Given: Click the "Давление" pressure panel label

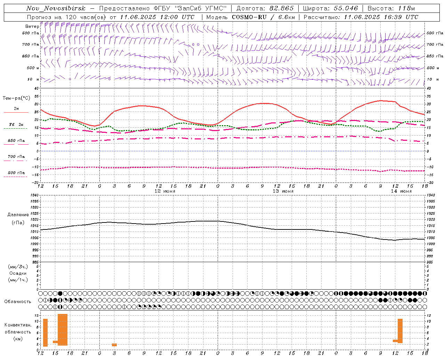Looking at the screenshot, I should (x=18, y=215).
